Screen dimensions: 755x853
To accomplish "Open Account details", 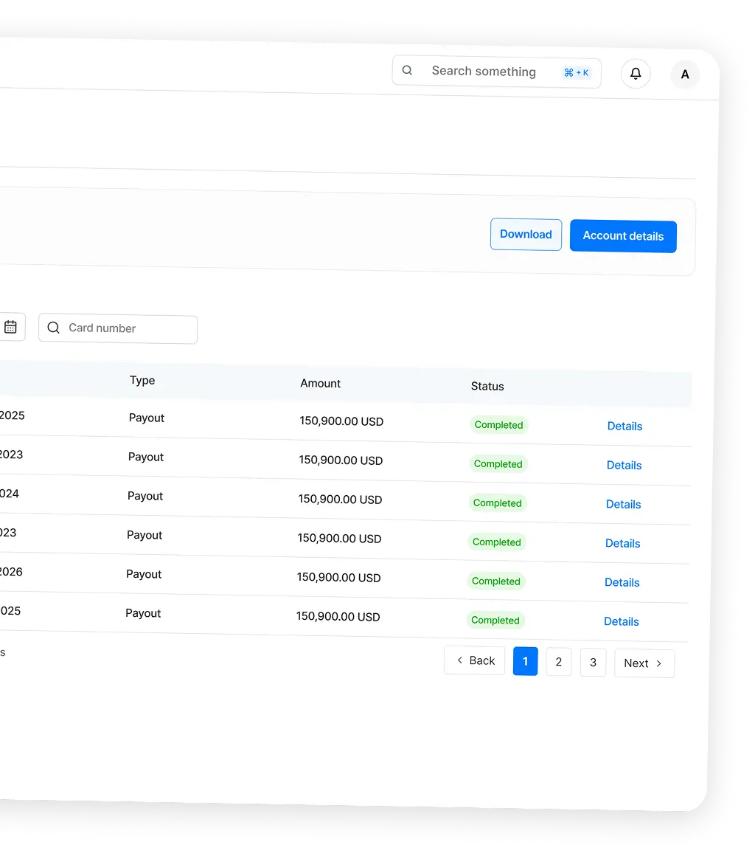I will (623, 236).
